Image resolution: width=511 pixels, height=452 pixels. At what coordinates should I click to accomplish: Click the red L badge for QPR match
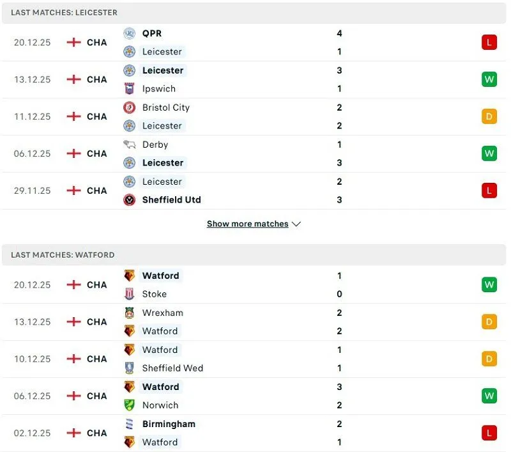point(489,43)
